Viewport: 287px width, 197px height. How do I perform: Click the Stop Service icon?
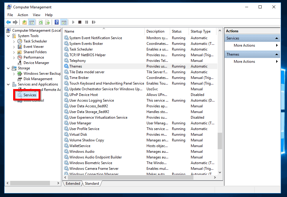point(80,22)
